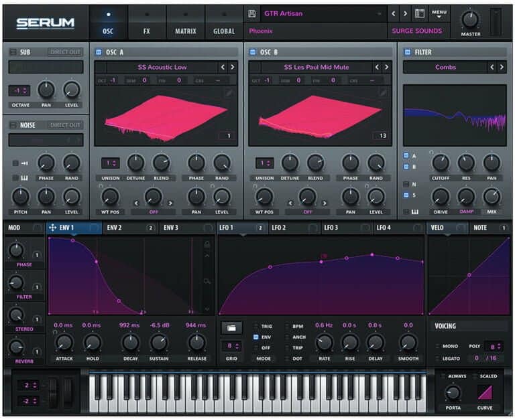Go to next preset arrow
515x419 pixels.
(405, 13)
